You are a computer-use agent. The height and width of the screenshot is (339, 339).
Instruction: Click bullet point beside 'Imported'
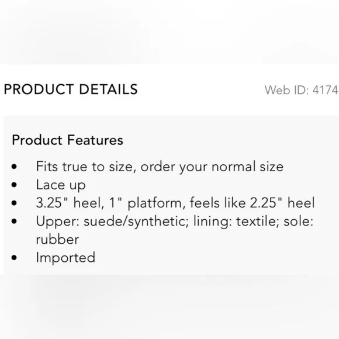(14, 258)
